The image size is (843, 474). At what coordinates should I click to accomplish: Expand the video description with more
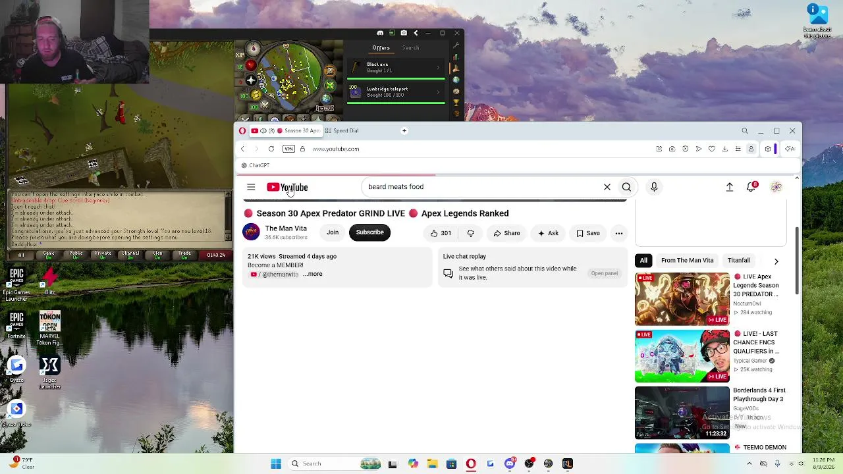(313, 274)
